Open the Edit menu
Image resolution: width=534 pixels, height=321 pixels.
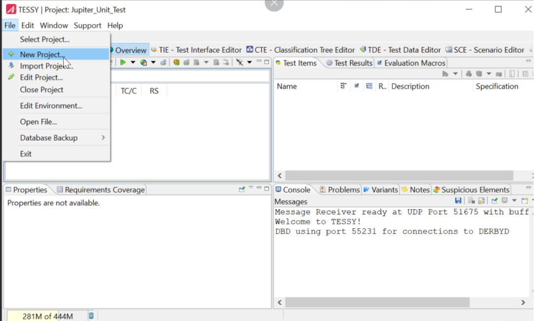pyautogui.click(x=28, y=26)
